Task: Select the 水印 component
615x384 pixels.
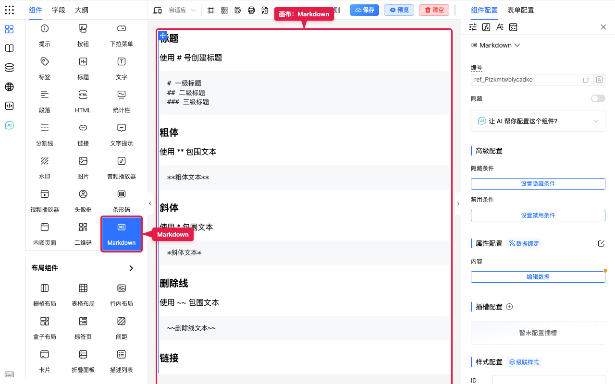Action: (x=45, y=168)
